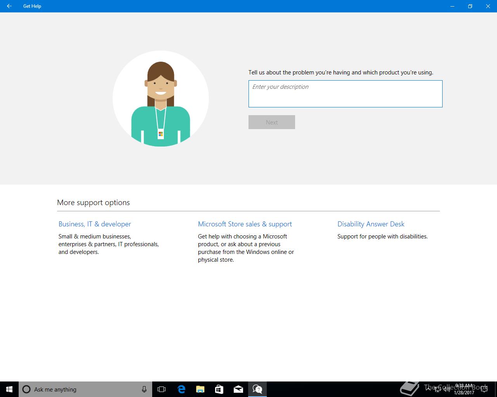This screenshot has height=397, width=497.
Task: Click the Cortana circle icon
Action: point(26,389)
